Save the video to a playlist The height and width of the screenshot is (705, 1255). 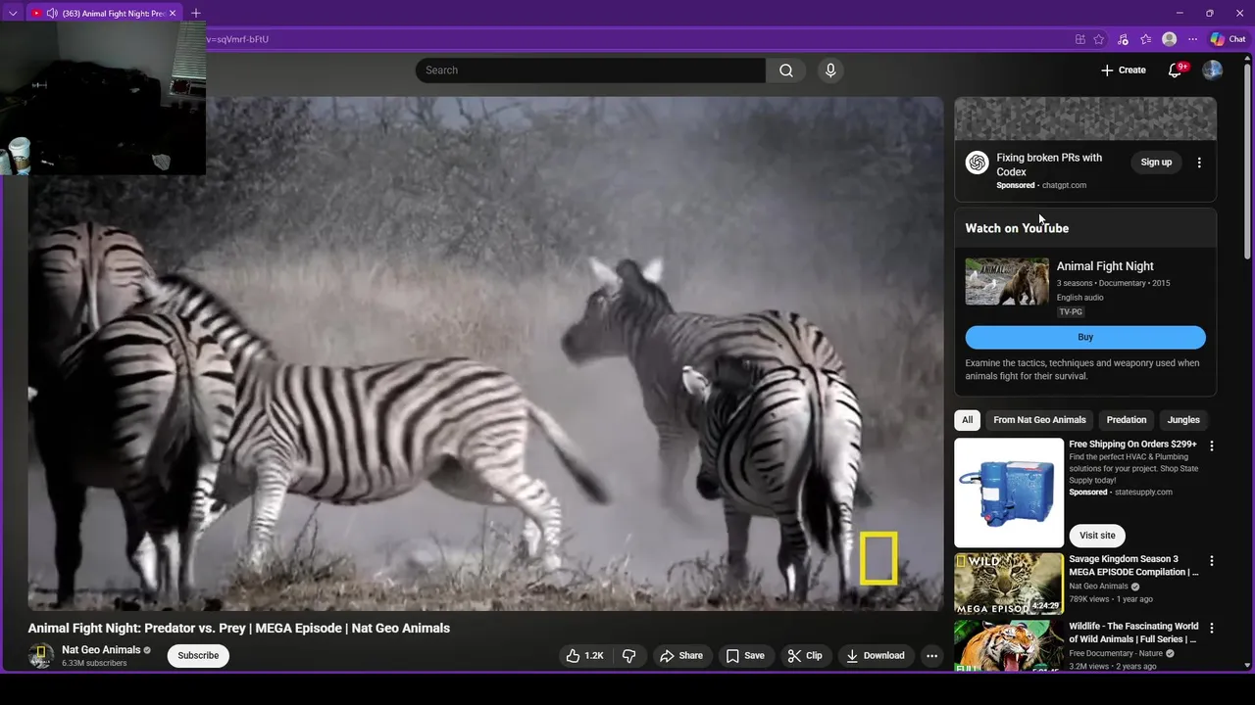pyautogui.click(x=745, y=656)
